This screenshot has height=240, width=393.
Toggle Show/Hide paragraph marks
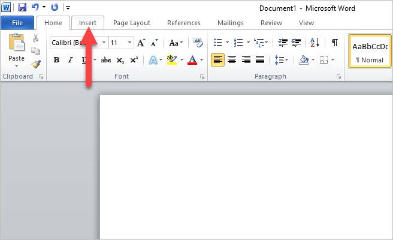(x=335, y=43)
